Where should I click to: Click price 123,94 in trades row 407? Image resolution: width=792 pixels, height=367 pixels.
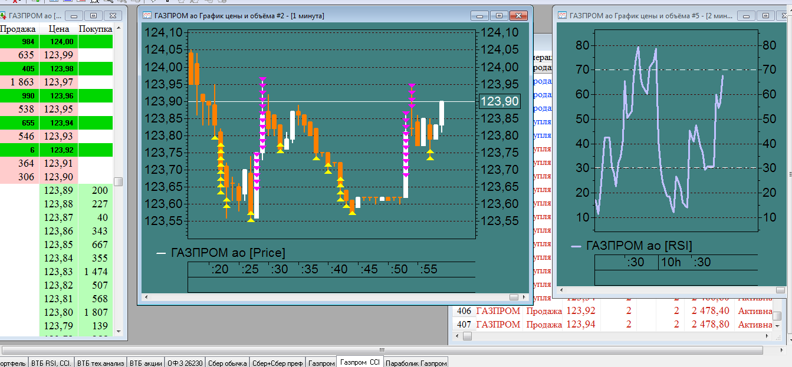coord(581,325)
